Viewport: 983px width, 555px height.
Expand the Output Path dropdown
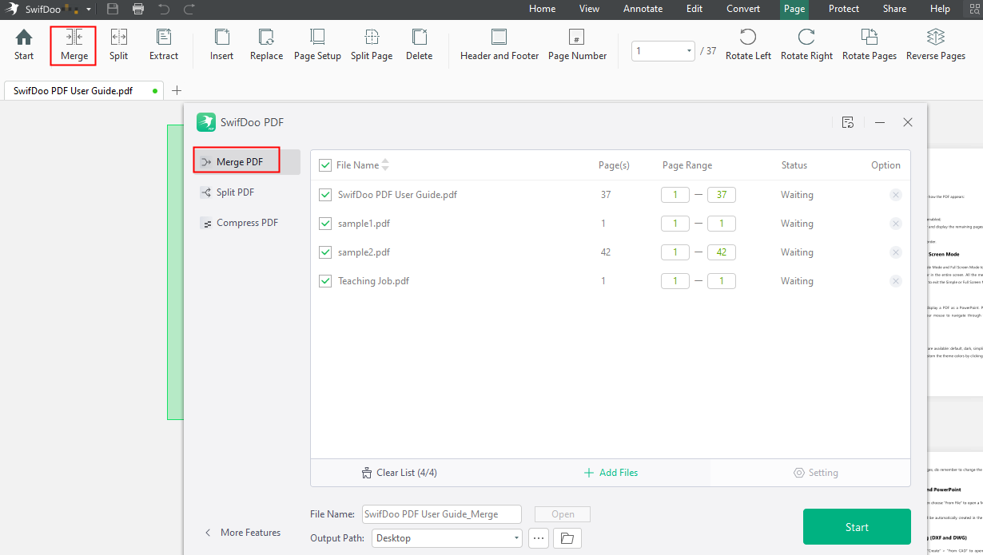[517, 538]
